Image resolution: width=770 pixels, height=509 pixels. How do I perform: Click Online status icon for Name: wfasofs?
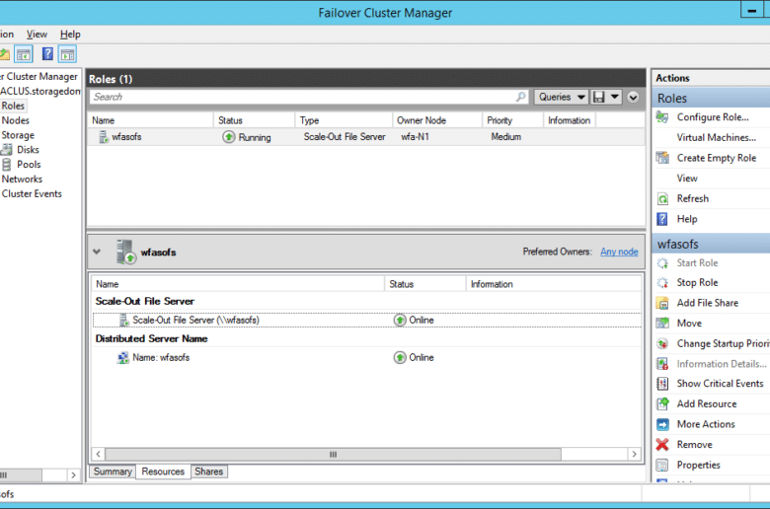[x=400, y=358]
